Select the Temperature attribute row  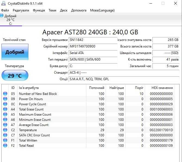click(88, 130)
